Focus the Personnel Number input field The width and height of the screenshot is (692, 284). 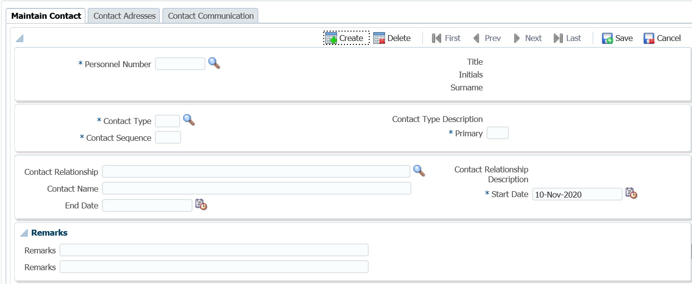coord(180,64)
